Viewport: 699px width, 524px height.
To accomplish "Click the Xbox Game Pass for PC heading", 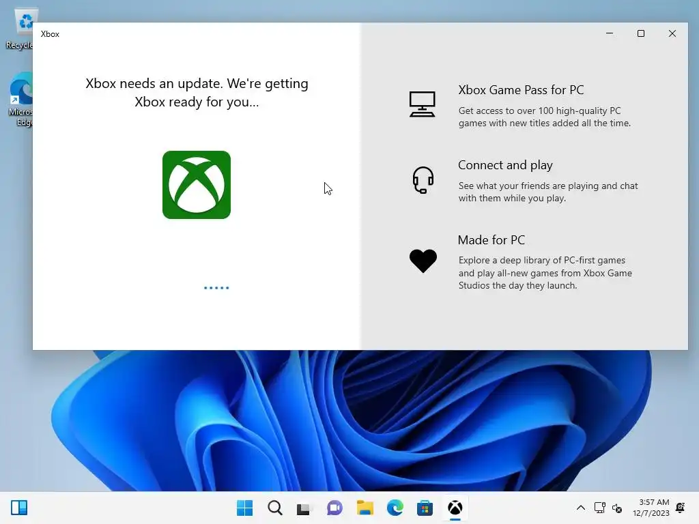I will coord(521,90).
